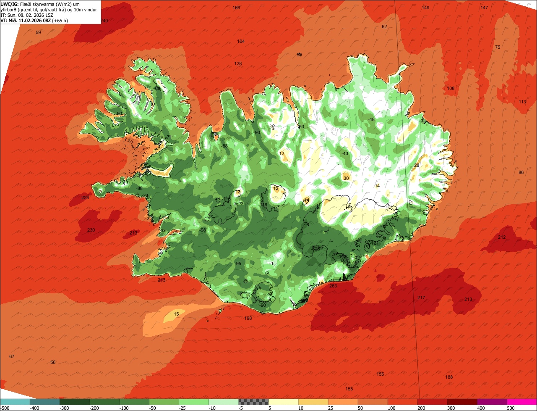Click the map value 188 in the southeast corner
The width and height of the screenshot is (537, 411).
point(449,377)
